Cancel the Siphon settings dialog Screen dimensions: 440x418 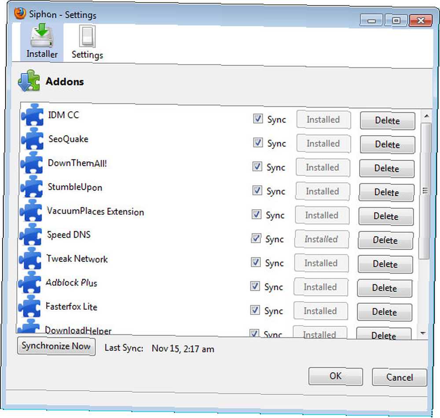400,377
